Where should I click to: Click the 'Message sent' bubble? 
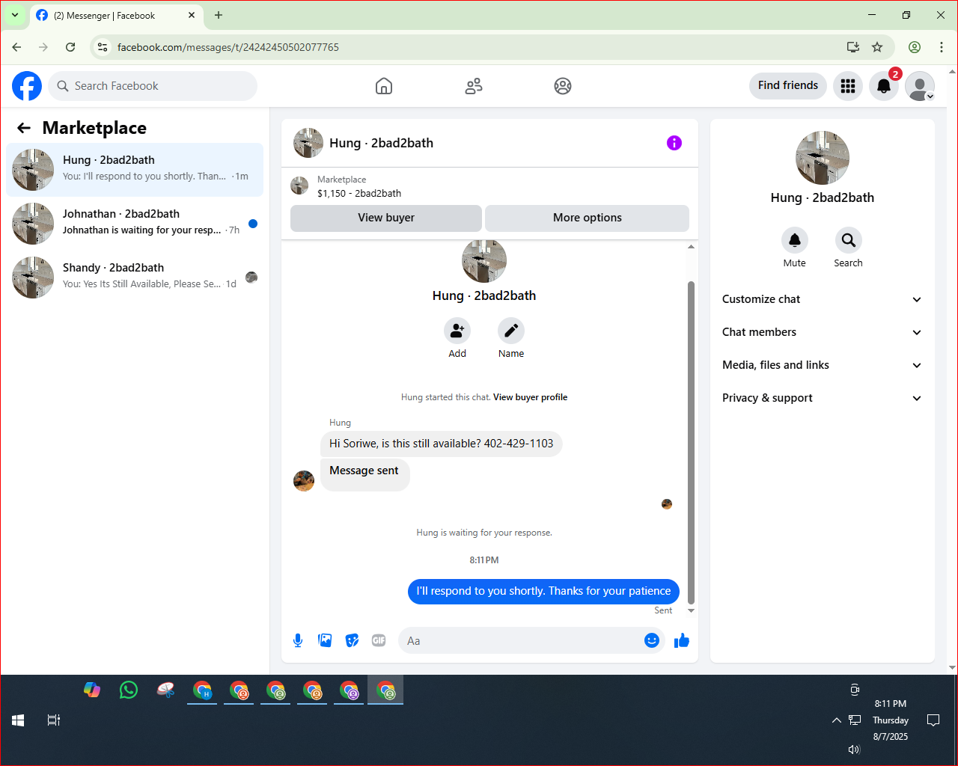click(365, 474)
